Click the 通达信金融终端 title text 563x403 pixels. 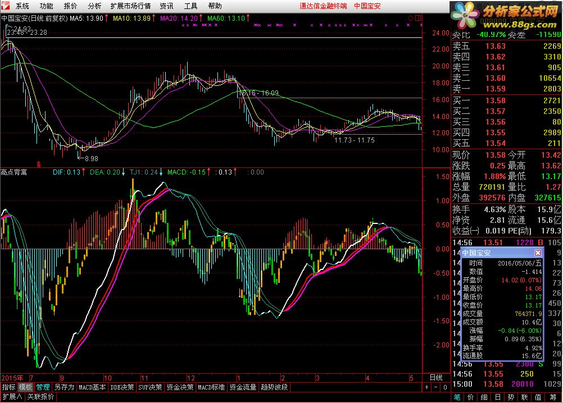323,6
